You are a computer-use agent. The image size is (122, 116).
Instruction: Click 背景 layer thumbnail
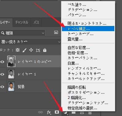(11, 86)
